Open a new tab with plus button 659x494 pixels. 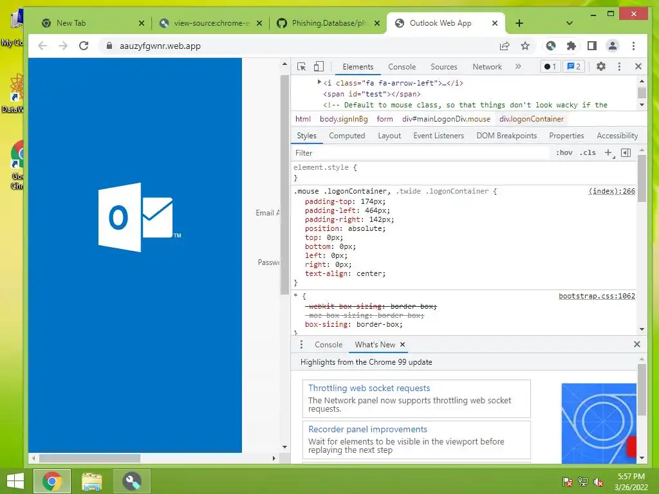click(x=519, y=23)
